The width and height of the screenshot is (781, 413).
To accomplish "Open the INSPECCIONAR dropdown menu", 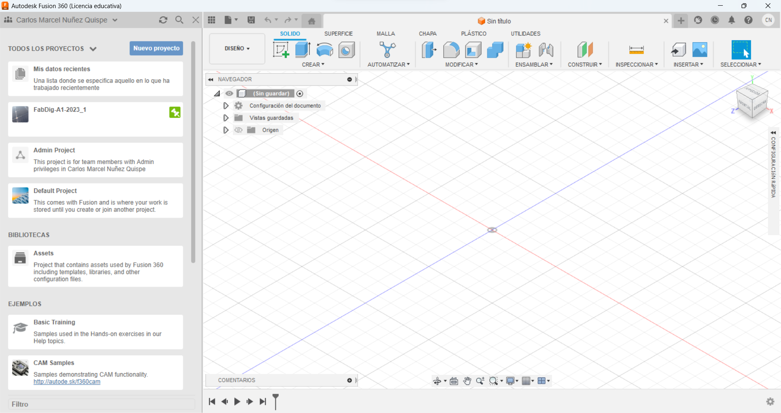I will (x=637, y=65).
